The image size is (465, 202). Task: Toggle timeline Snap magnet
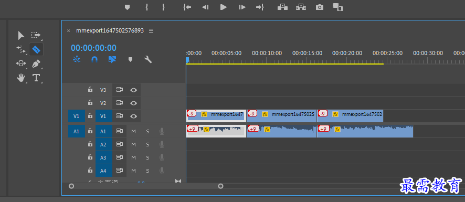[x=94, y=60]
